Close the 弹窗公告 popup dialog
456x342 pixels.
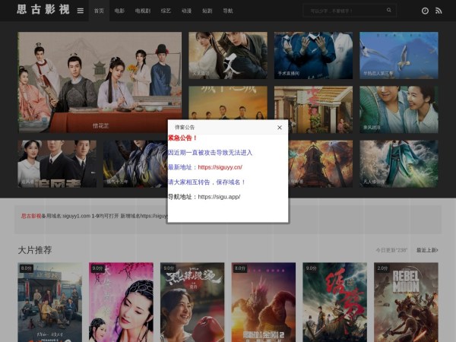(x=280, y=128)
